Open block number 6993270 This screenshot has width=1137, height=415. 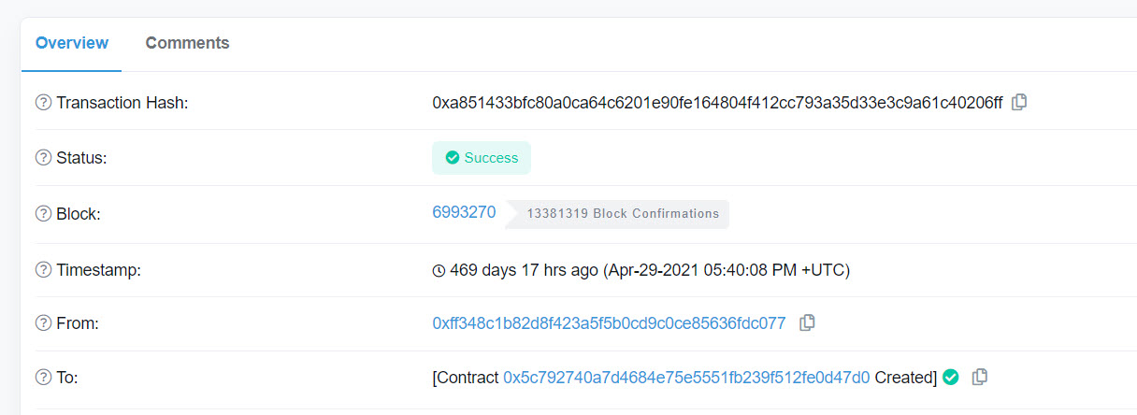coord(464,212)
